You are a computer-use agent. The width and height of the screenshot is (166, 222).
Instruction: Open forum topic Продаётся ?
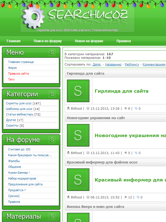click(x=17, y=190)
